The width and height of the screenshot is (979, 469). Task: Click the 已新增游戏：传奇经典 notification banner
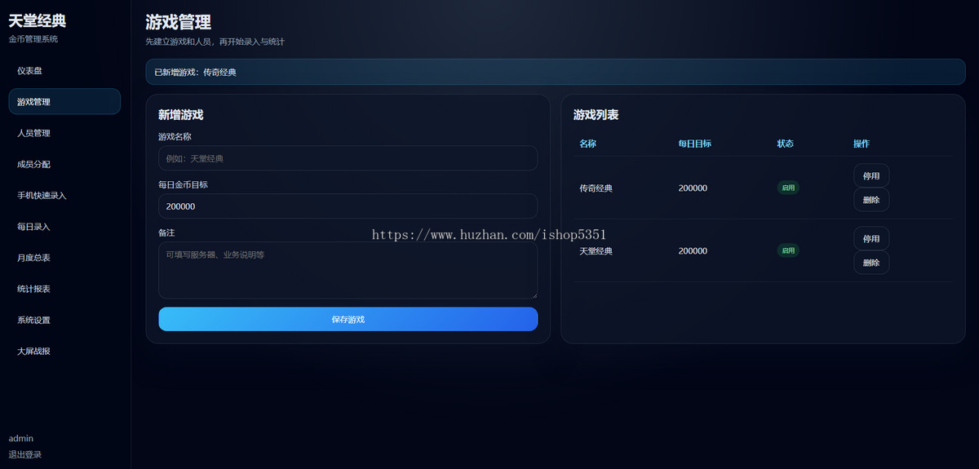(556, 72)
